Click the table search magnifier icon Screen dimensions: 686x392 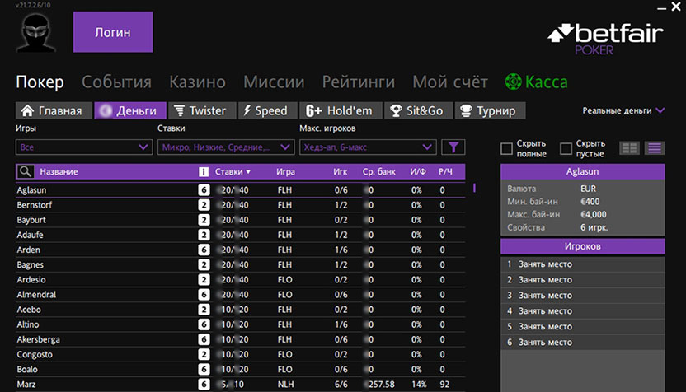26,171
